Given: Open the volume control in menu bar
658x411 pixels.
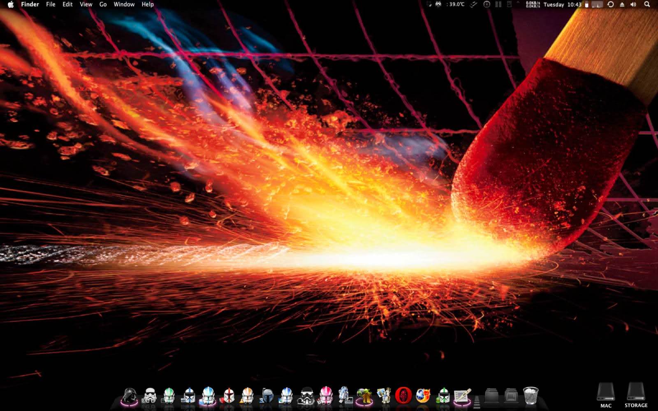Looking at the screenshot, I should [633, 5].
